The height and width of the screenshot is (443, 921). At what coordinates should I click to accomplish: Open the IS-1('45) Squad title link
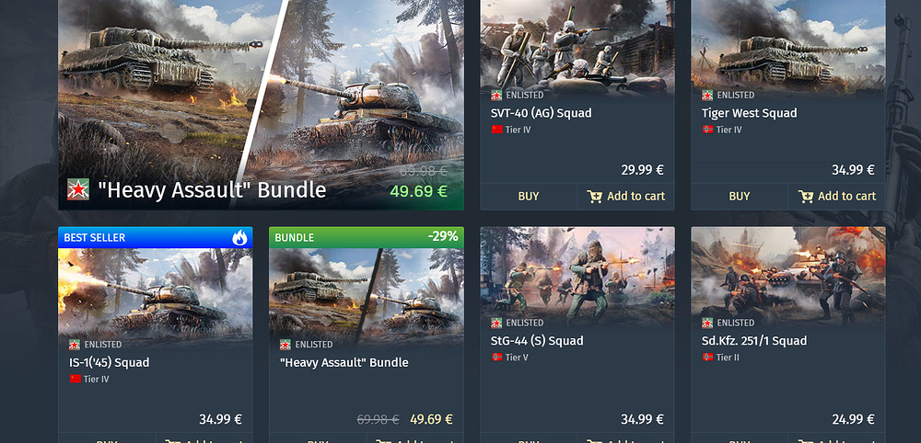(x=110, y=363)
